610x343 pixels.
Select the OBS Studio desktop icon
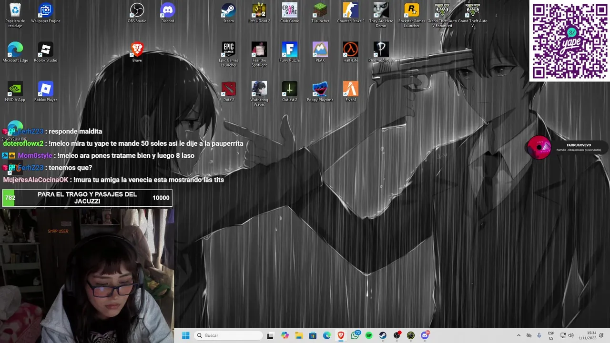(x=137, y=13)
